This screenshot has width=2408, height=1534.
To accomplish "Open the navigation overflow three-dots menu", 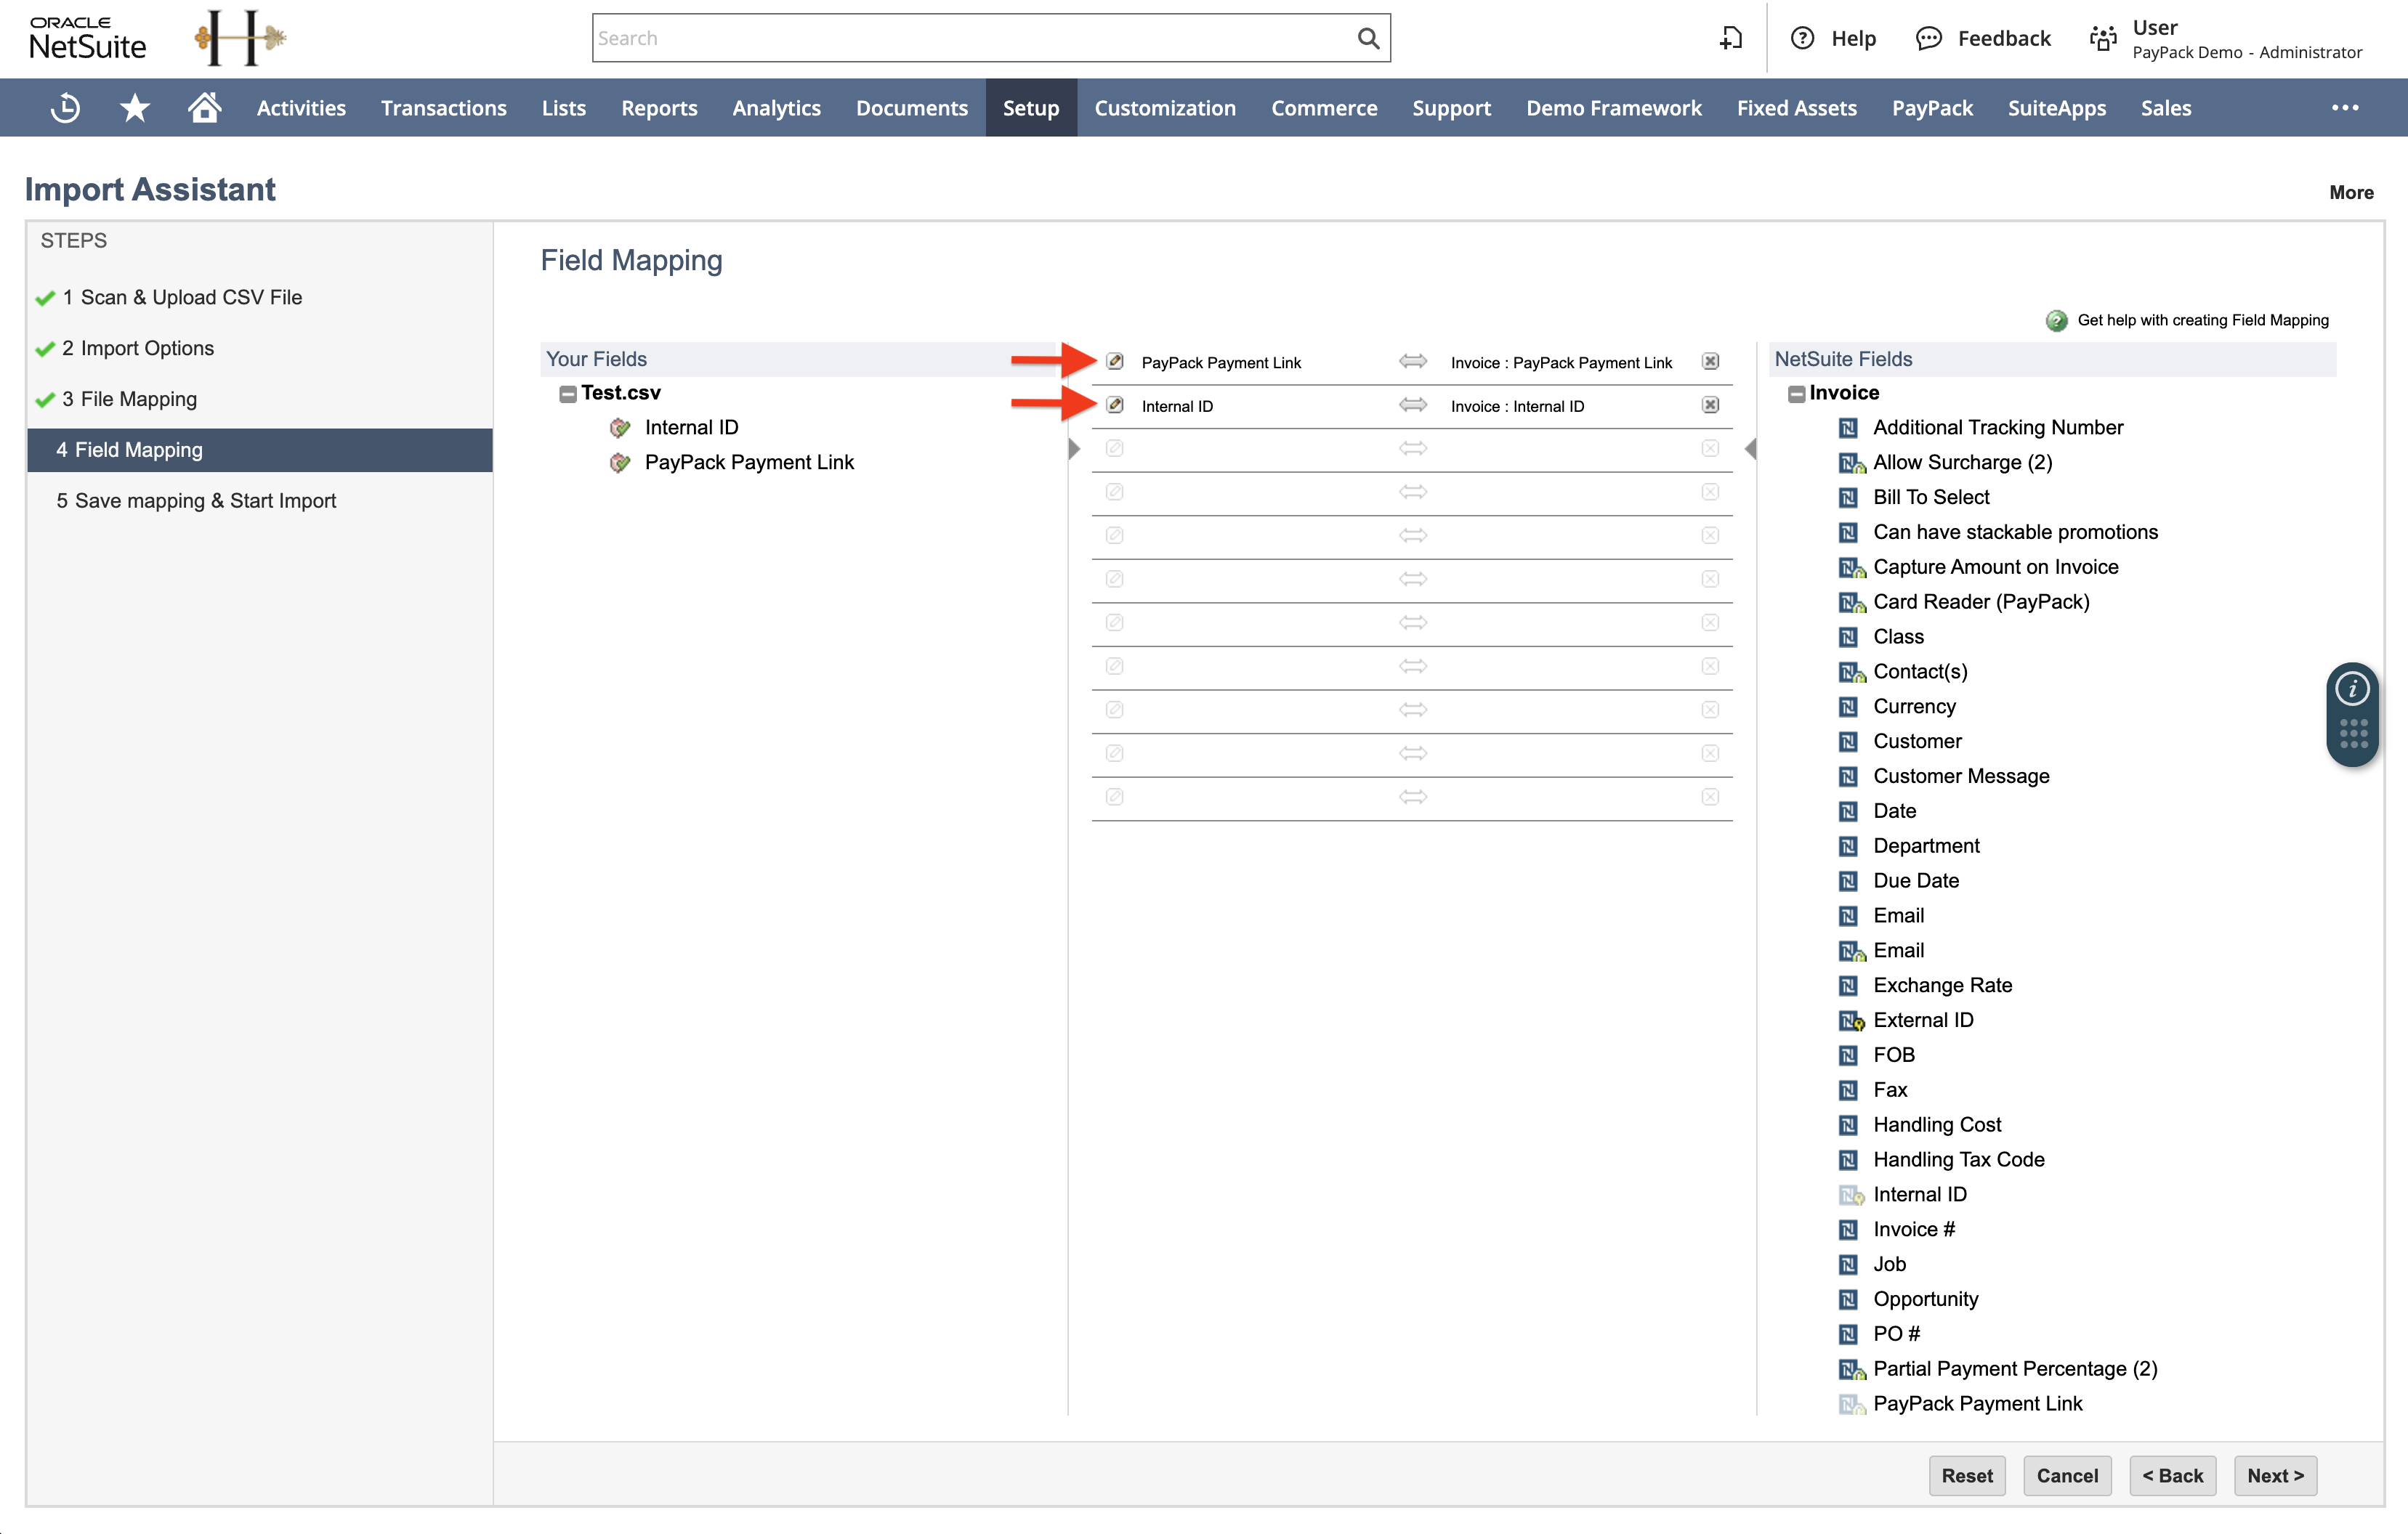I will pos(2345,108).
